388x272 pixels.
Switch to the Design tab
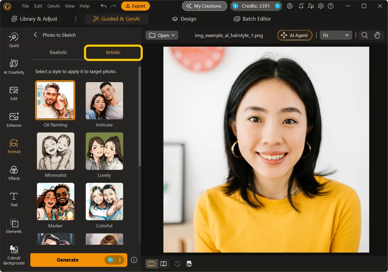184,19
